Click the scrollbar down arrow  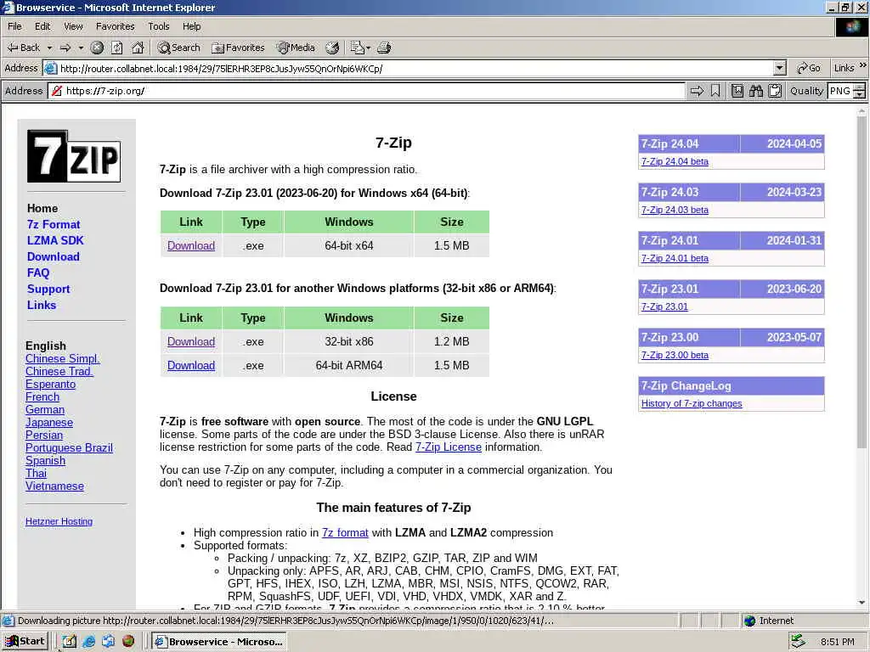[862, 603]
